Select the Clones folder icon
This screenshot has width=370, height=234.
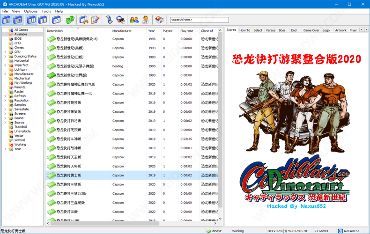coord(11,47)
